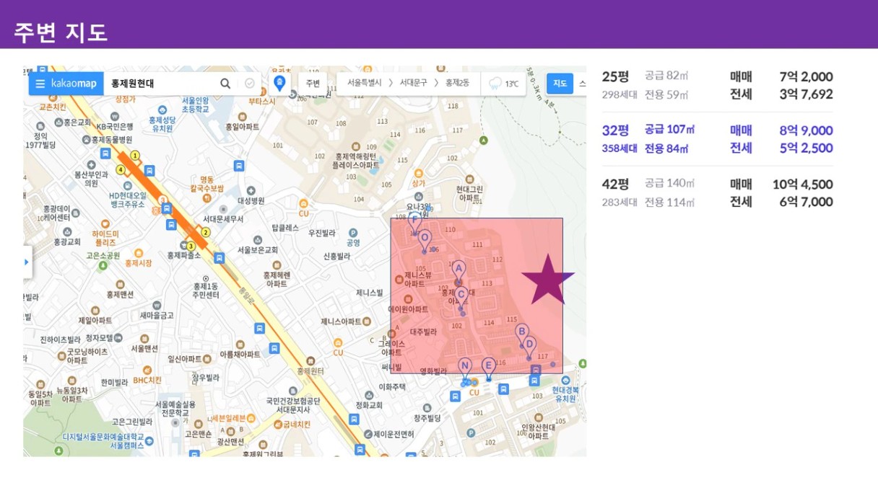Click the circular check icon beside search
The image size is (878, 493).
[250, 84]
